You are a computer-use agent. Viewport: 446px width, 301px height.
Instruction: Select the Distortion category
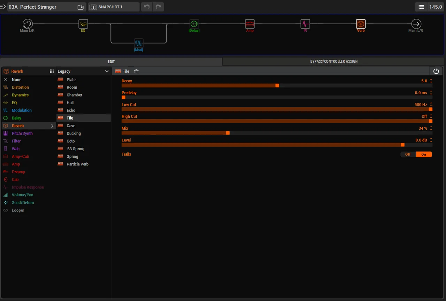(x=20, y=87)
